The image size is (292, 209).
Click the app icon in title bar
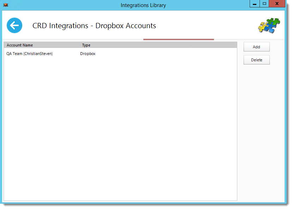point(6,5)
